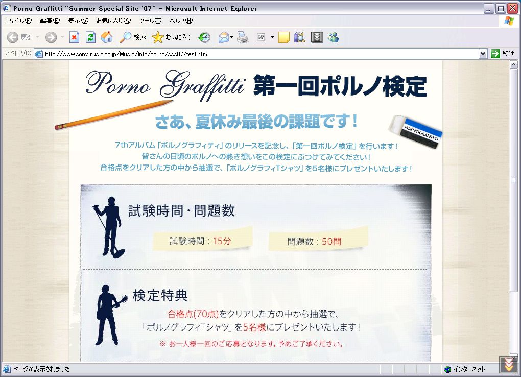Viewport: 521px width, 377px height.
Task: Open the Research books icon
Action: 299,37
